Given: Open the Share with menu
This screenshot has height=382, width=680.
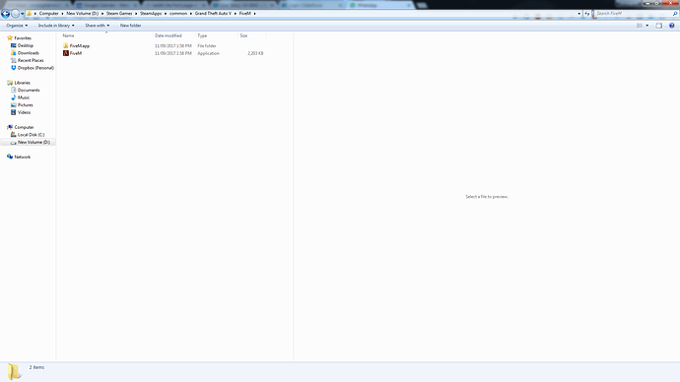Looking at the screenshot, I should click(98, 26).
